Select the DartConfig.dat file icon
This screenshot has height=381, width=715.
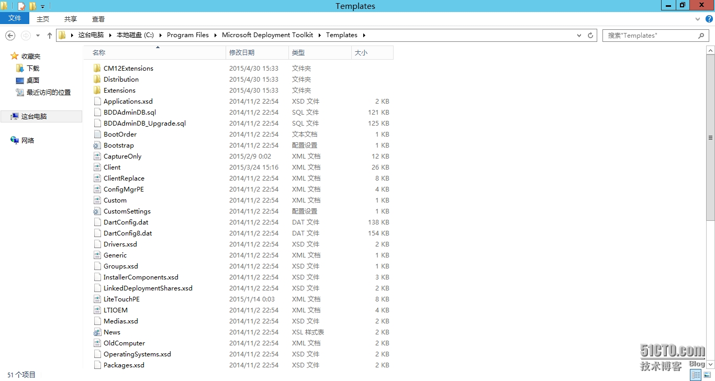click(97, 222)
